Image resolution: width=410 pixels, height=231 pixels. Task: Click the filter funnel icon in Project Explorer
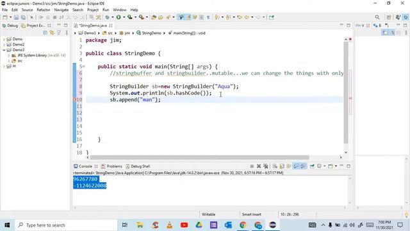coord(59,33)
